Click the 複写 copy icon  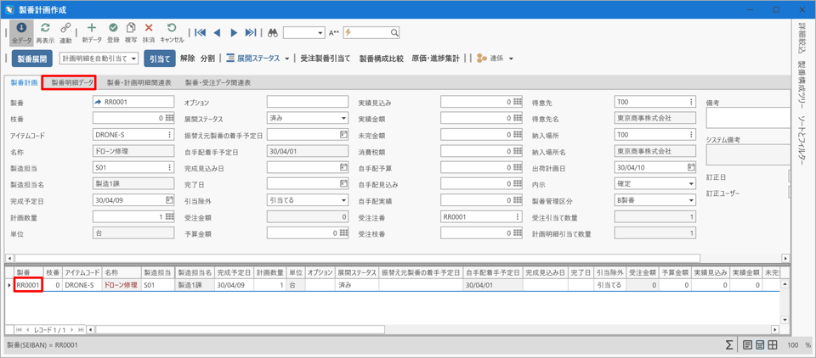pyautogui.click(x=131, y=30)
